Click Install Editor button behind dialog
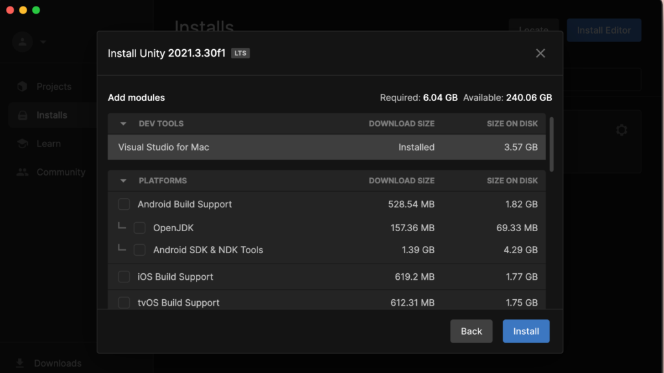 (604, 30)
